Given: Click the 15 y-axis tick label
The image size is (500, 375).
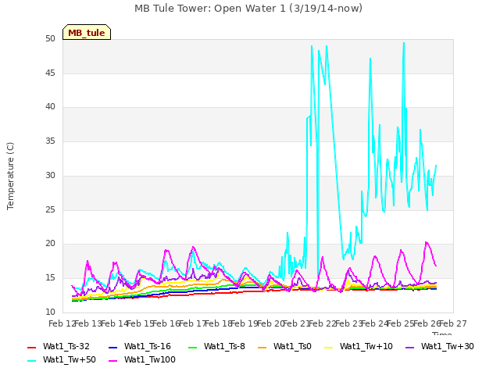Looking at the screenshot, I should [x=50, y=278].
